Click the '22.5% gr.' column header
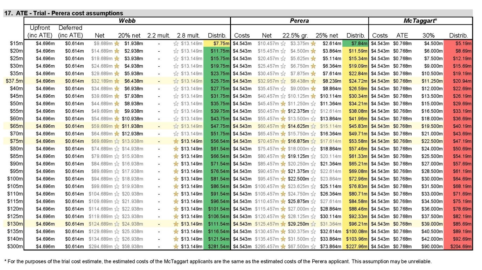 pyautogui.click(x=295, y=35)
